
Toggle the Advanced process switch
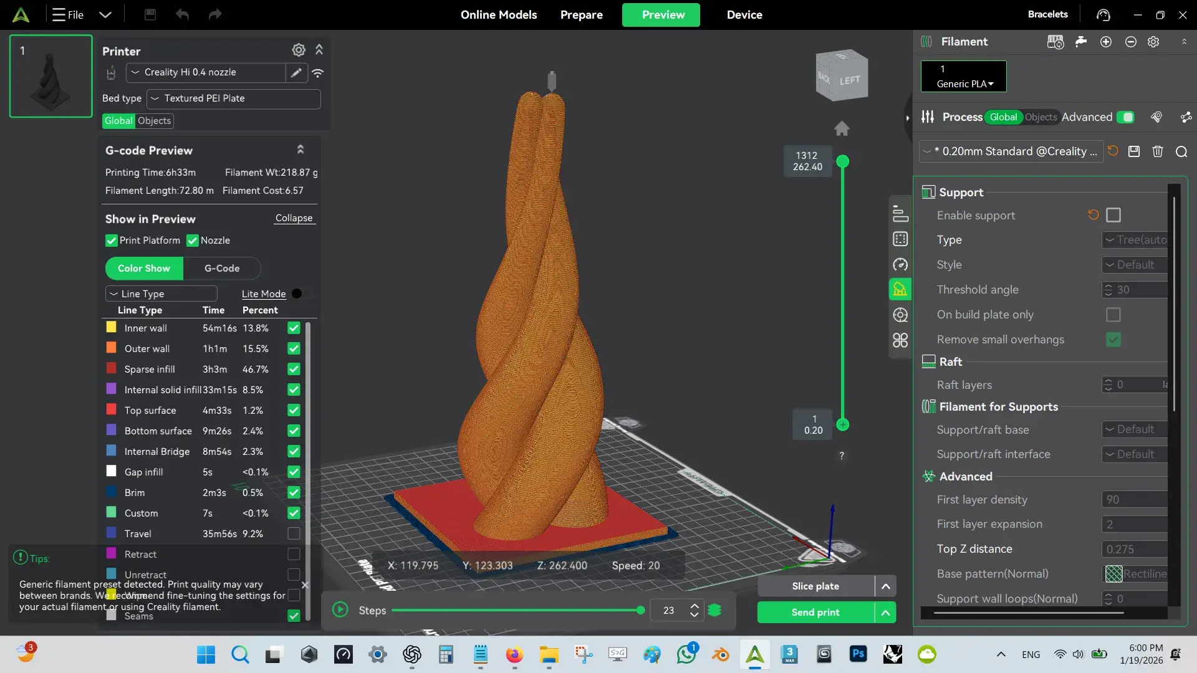click(1125, 117)
